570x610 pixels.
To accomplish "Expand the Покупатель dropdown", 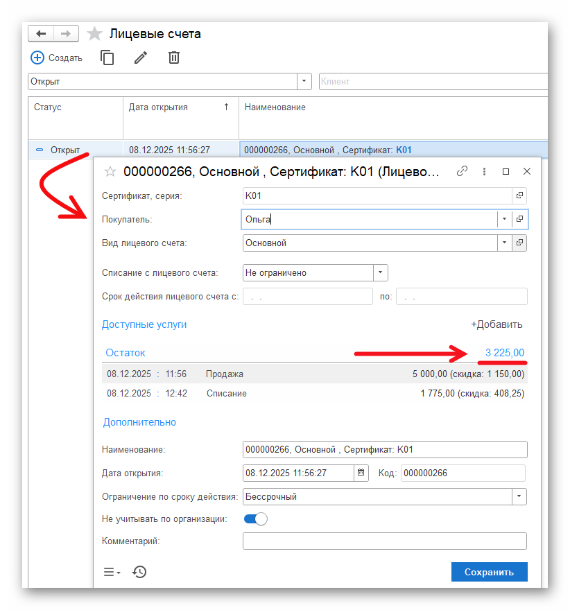I will coord(504,219).
